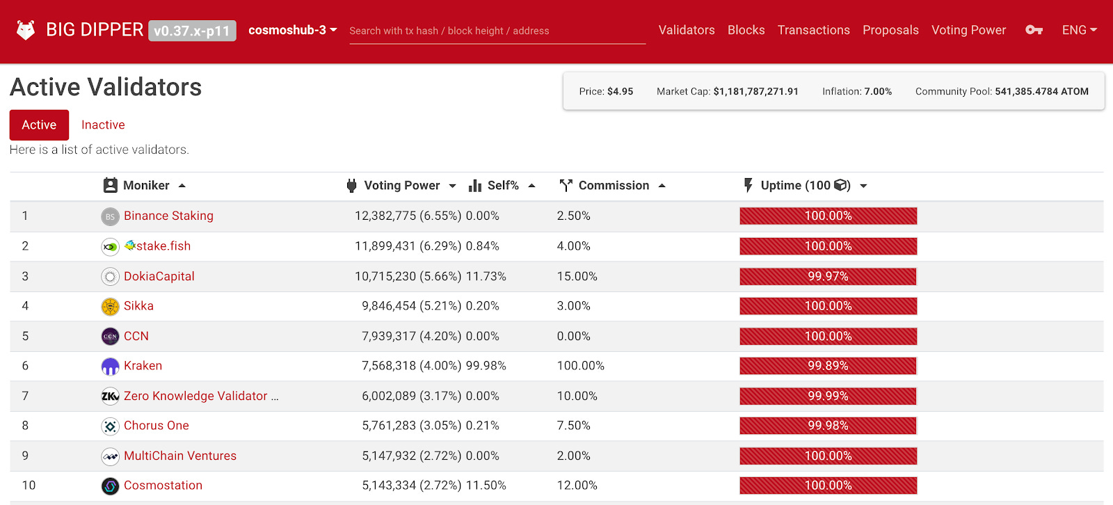The height and width of the screenshot is (505, 1113).
Task: Click the Binance Staking avatar icon
Action: point(110,216)
